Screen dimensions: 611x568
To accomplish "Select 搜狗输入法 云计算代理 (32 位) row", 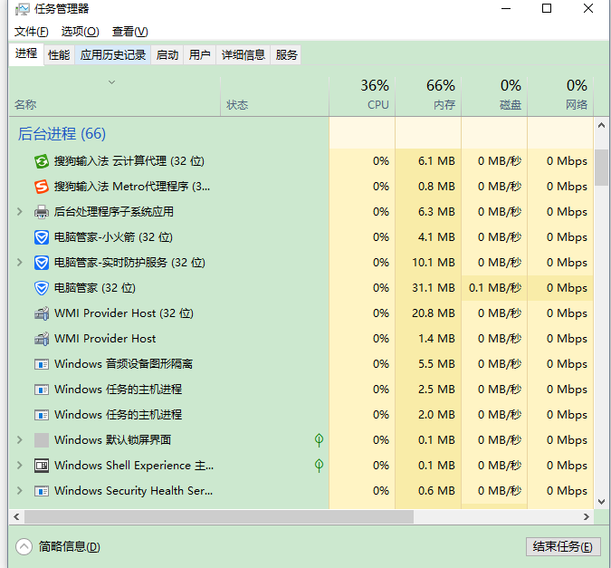I will [301, 161].
